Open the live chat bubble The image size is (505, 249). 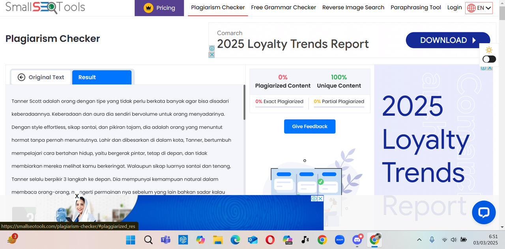484,213
